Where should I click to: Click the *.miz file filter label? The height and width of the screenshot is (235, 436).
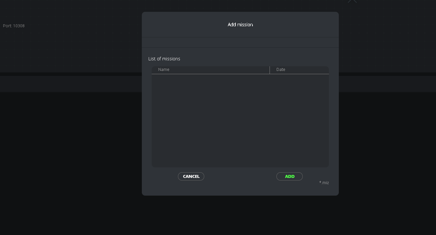point(324,183)
